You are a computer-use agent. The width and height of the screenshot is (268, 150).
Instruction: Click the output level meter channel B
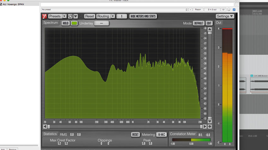(230, 86)
